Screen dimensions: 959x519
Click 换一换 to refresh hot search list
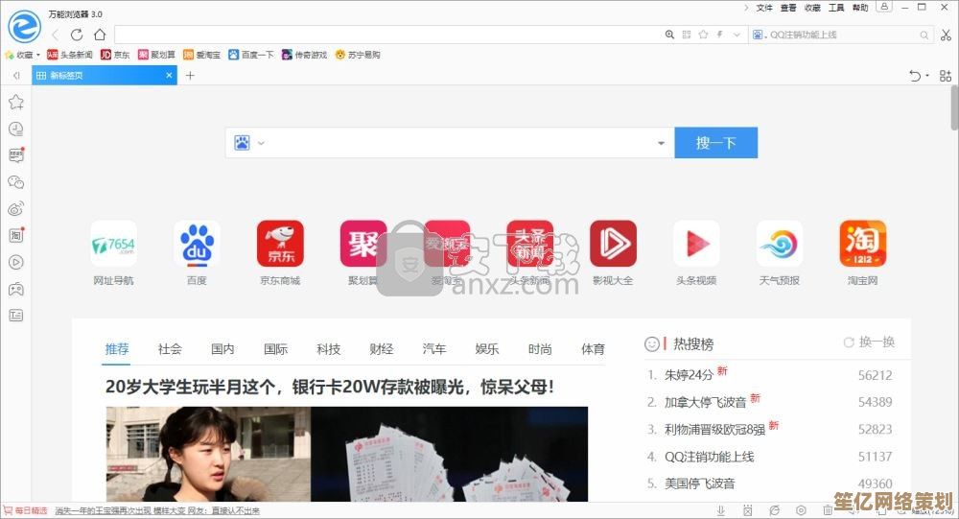coord(869,342)
